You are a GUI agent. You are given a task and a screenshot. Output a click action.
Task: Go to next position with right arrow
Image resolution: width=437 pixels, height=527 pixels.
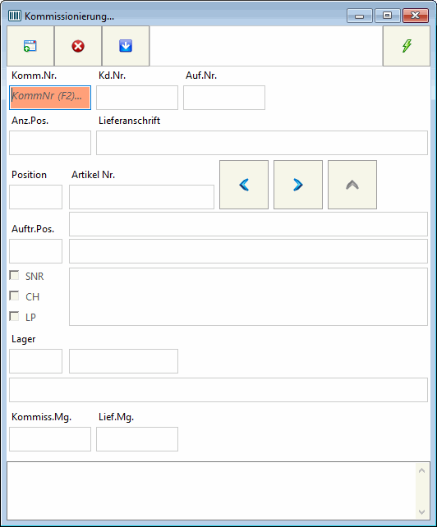pos(298,185)
